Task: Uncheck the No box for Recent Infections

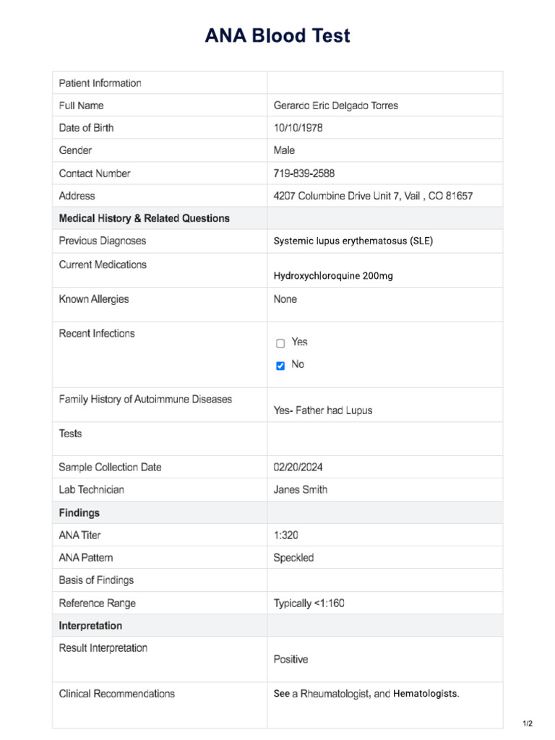Action: click(280, 366)
